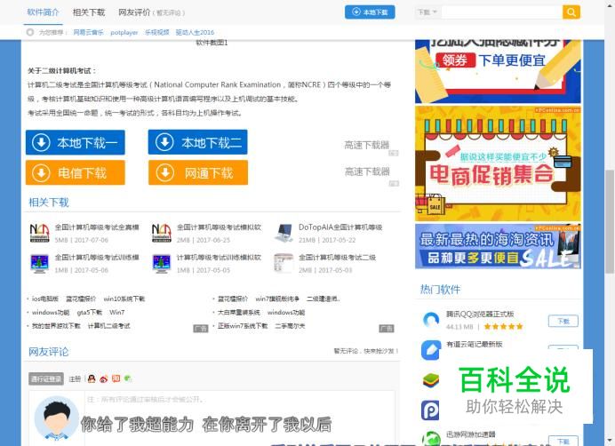Click the gta5下载 ad link

point(90,313)
